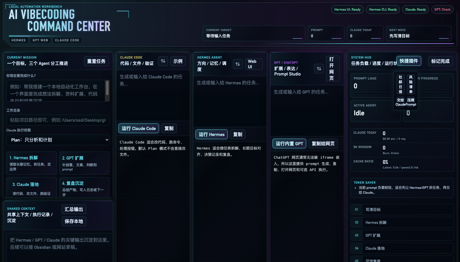Click the Claude Code task textarea
460x262 pixels.
[153, 95]
